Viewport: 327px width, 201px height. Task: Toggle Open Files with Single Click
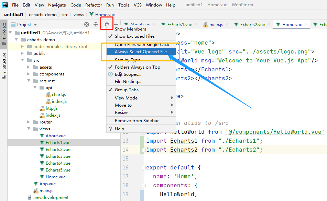point(142,45)
